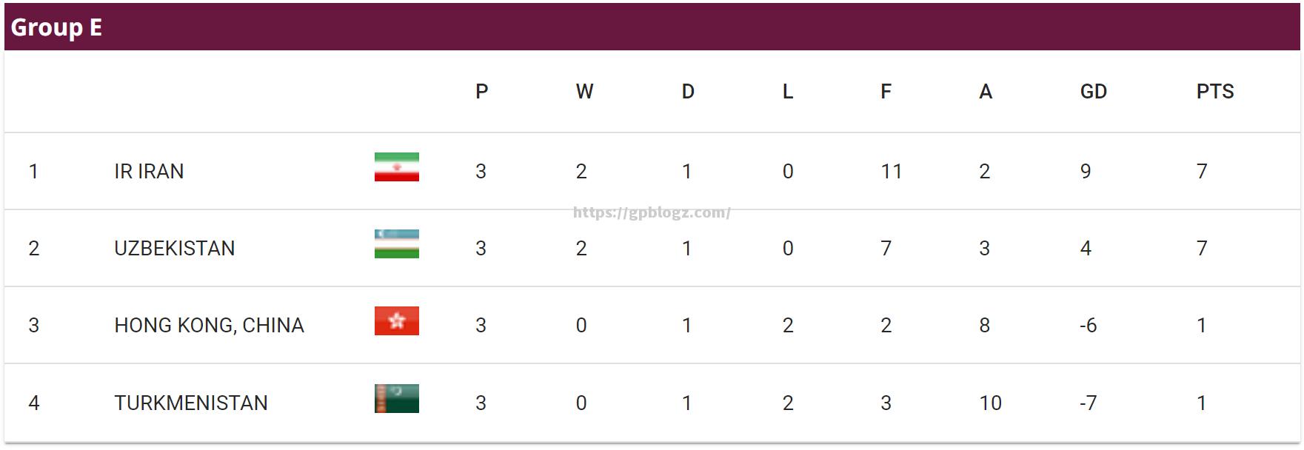Screen dimensions: 1304x450
Task: Select the TURKMENISTAN team name
Action: click(191, 403)
